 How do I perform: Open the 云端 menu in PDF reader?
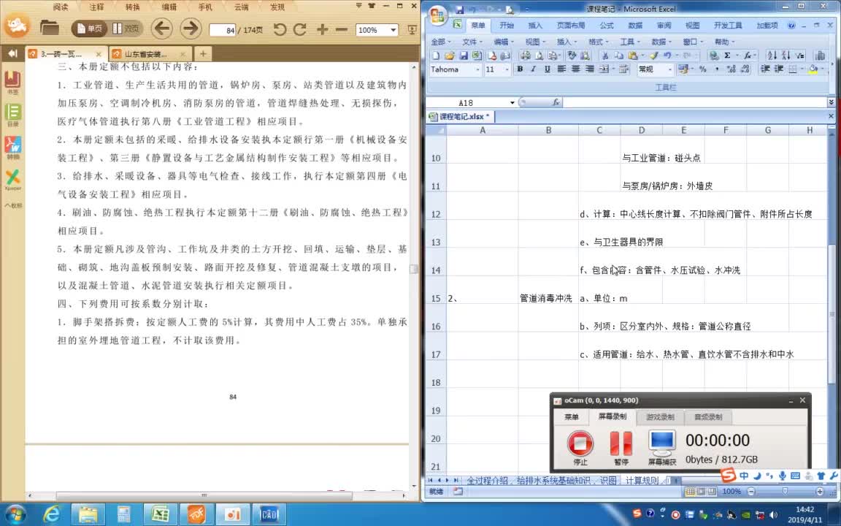(x=242, y=7)
